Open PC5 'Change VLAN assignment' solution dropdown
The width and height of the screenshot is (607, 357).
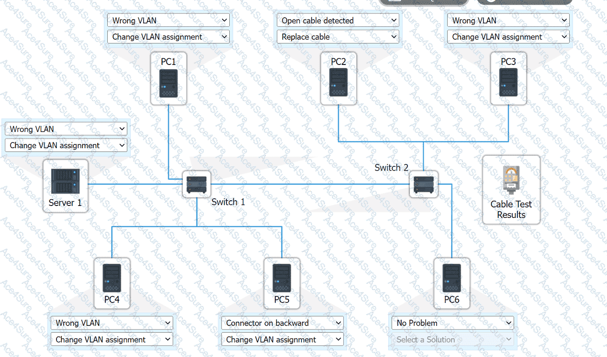[282, 339]
